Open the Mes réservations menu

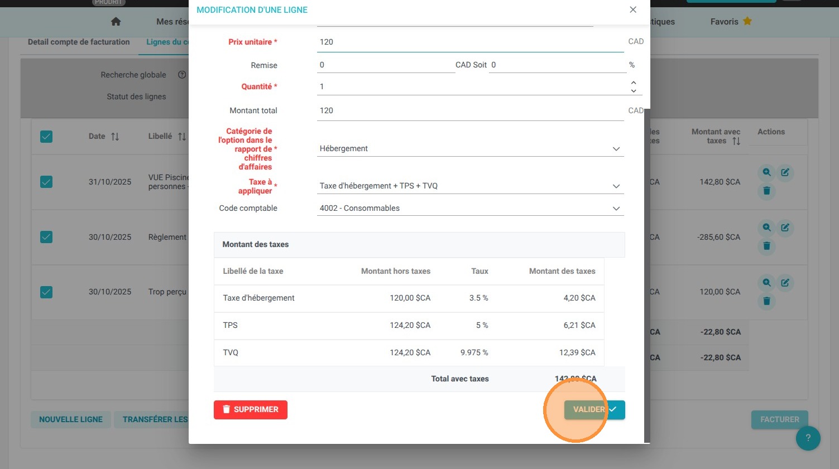(172, 22)
